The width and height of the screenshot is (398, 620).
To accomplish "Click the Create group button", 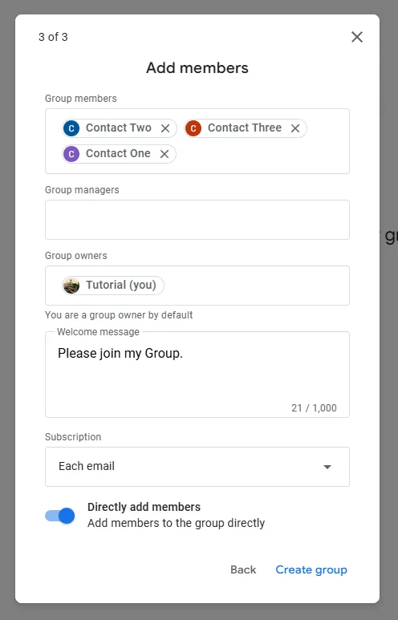I will pos(311,569).
